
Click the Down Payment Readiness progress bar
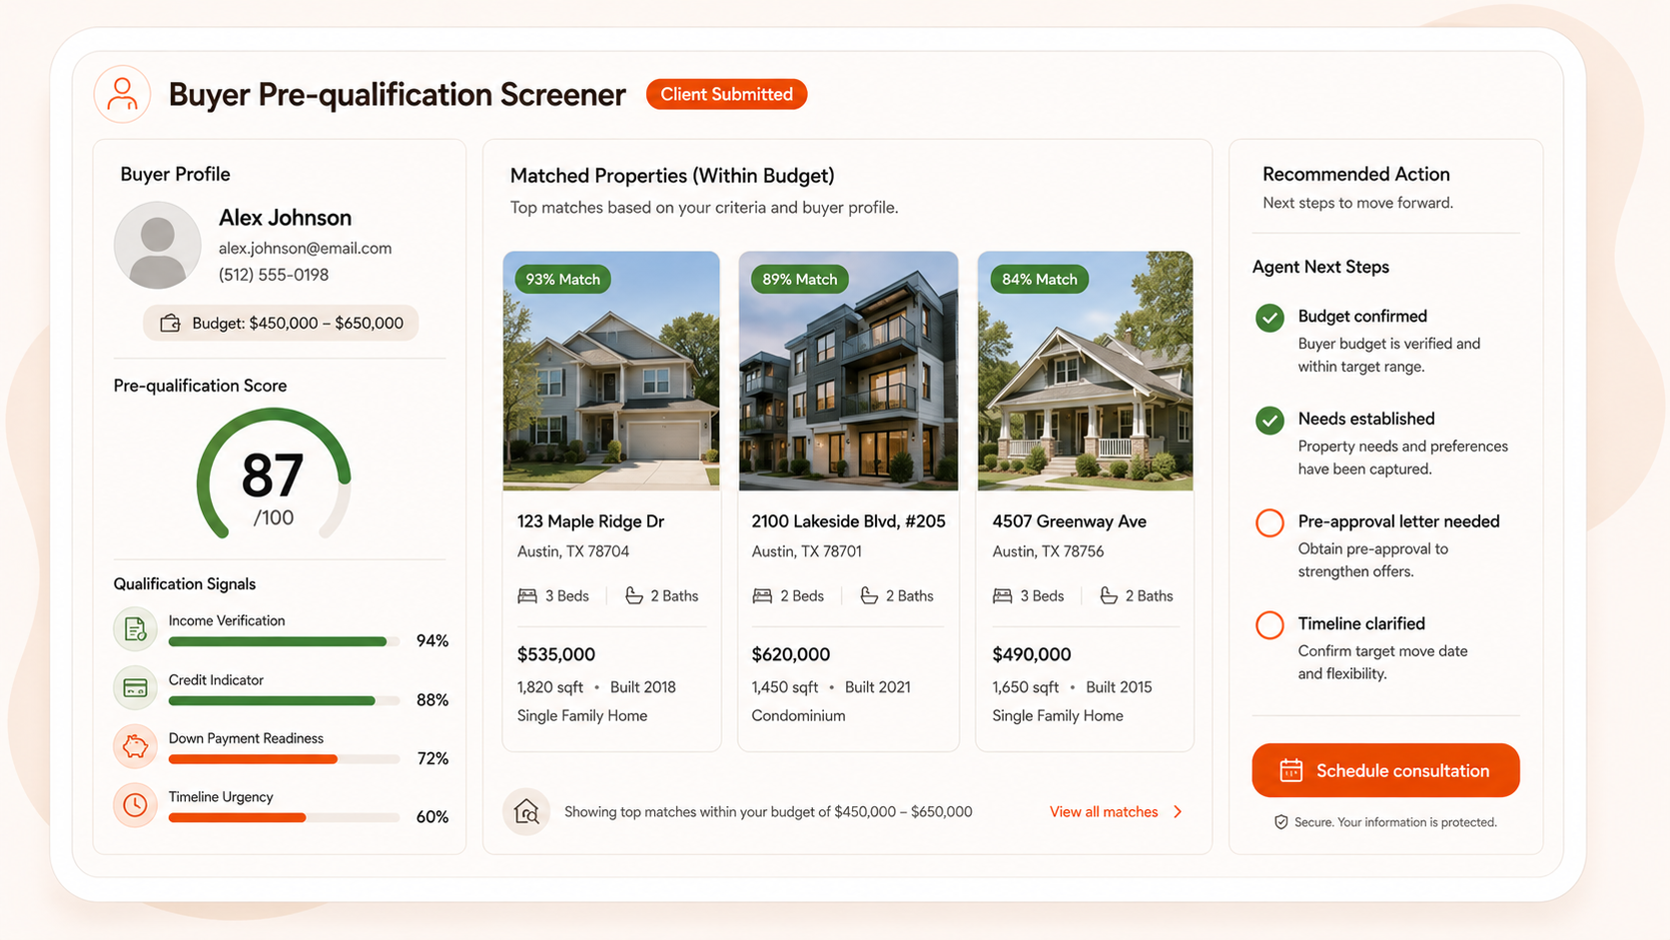tap(284, 759)
